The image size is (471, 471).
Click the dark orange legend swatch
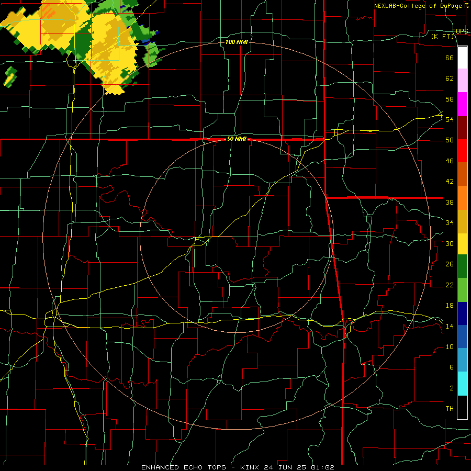pyautogui.click(x=462, y=174)
